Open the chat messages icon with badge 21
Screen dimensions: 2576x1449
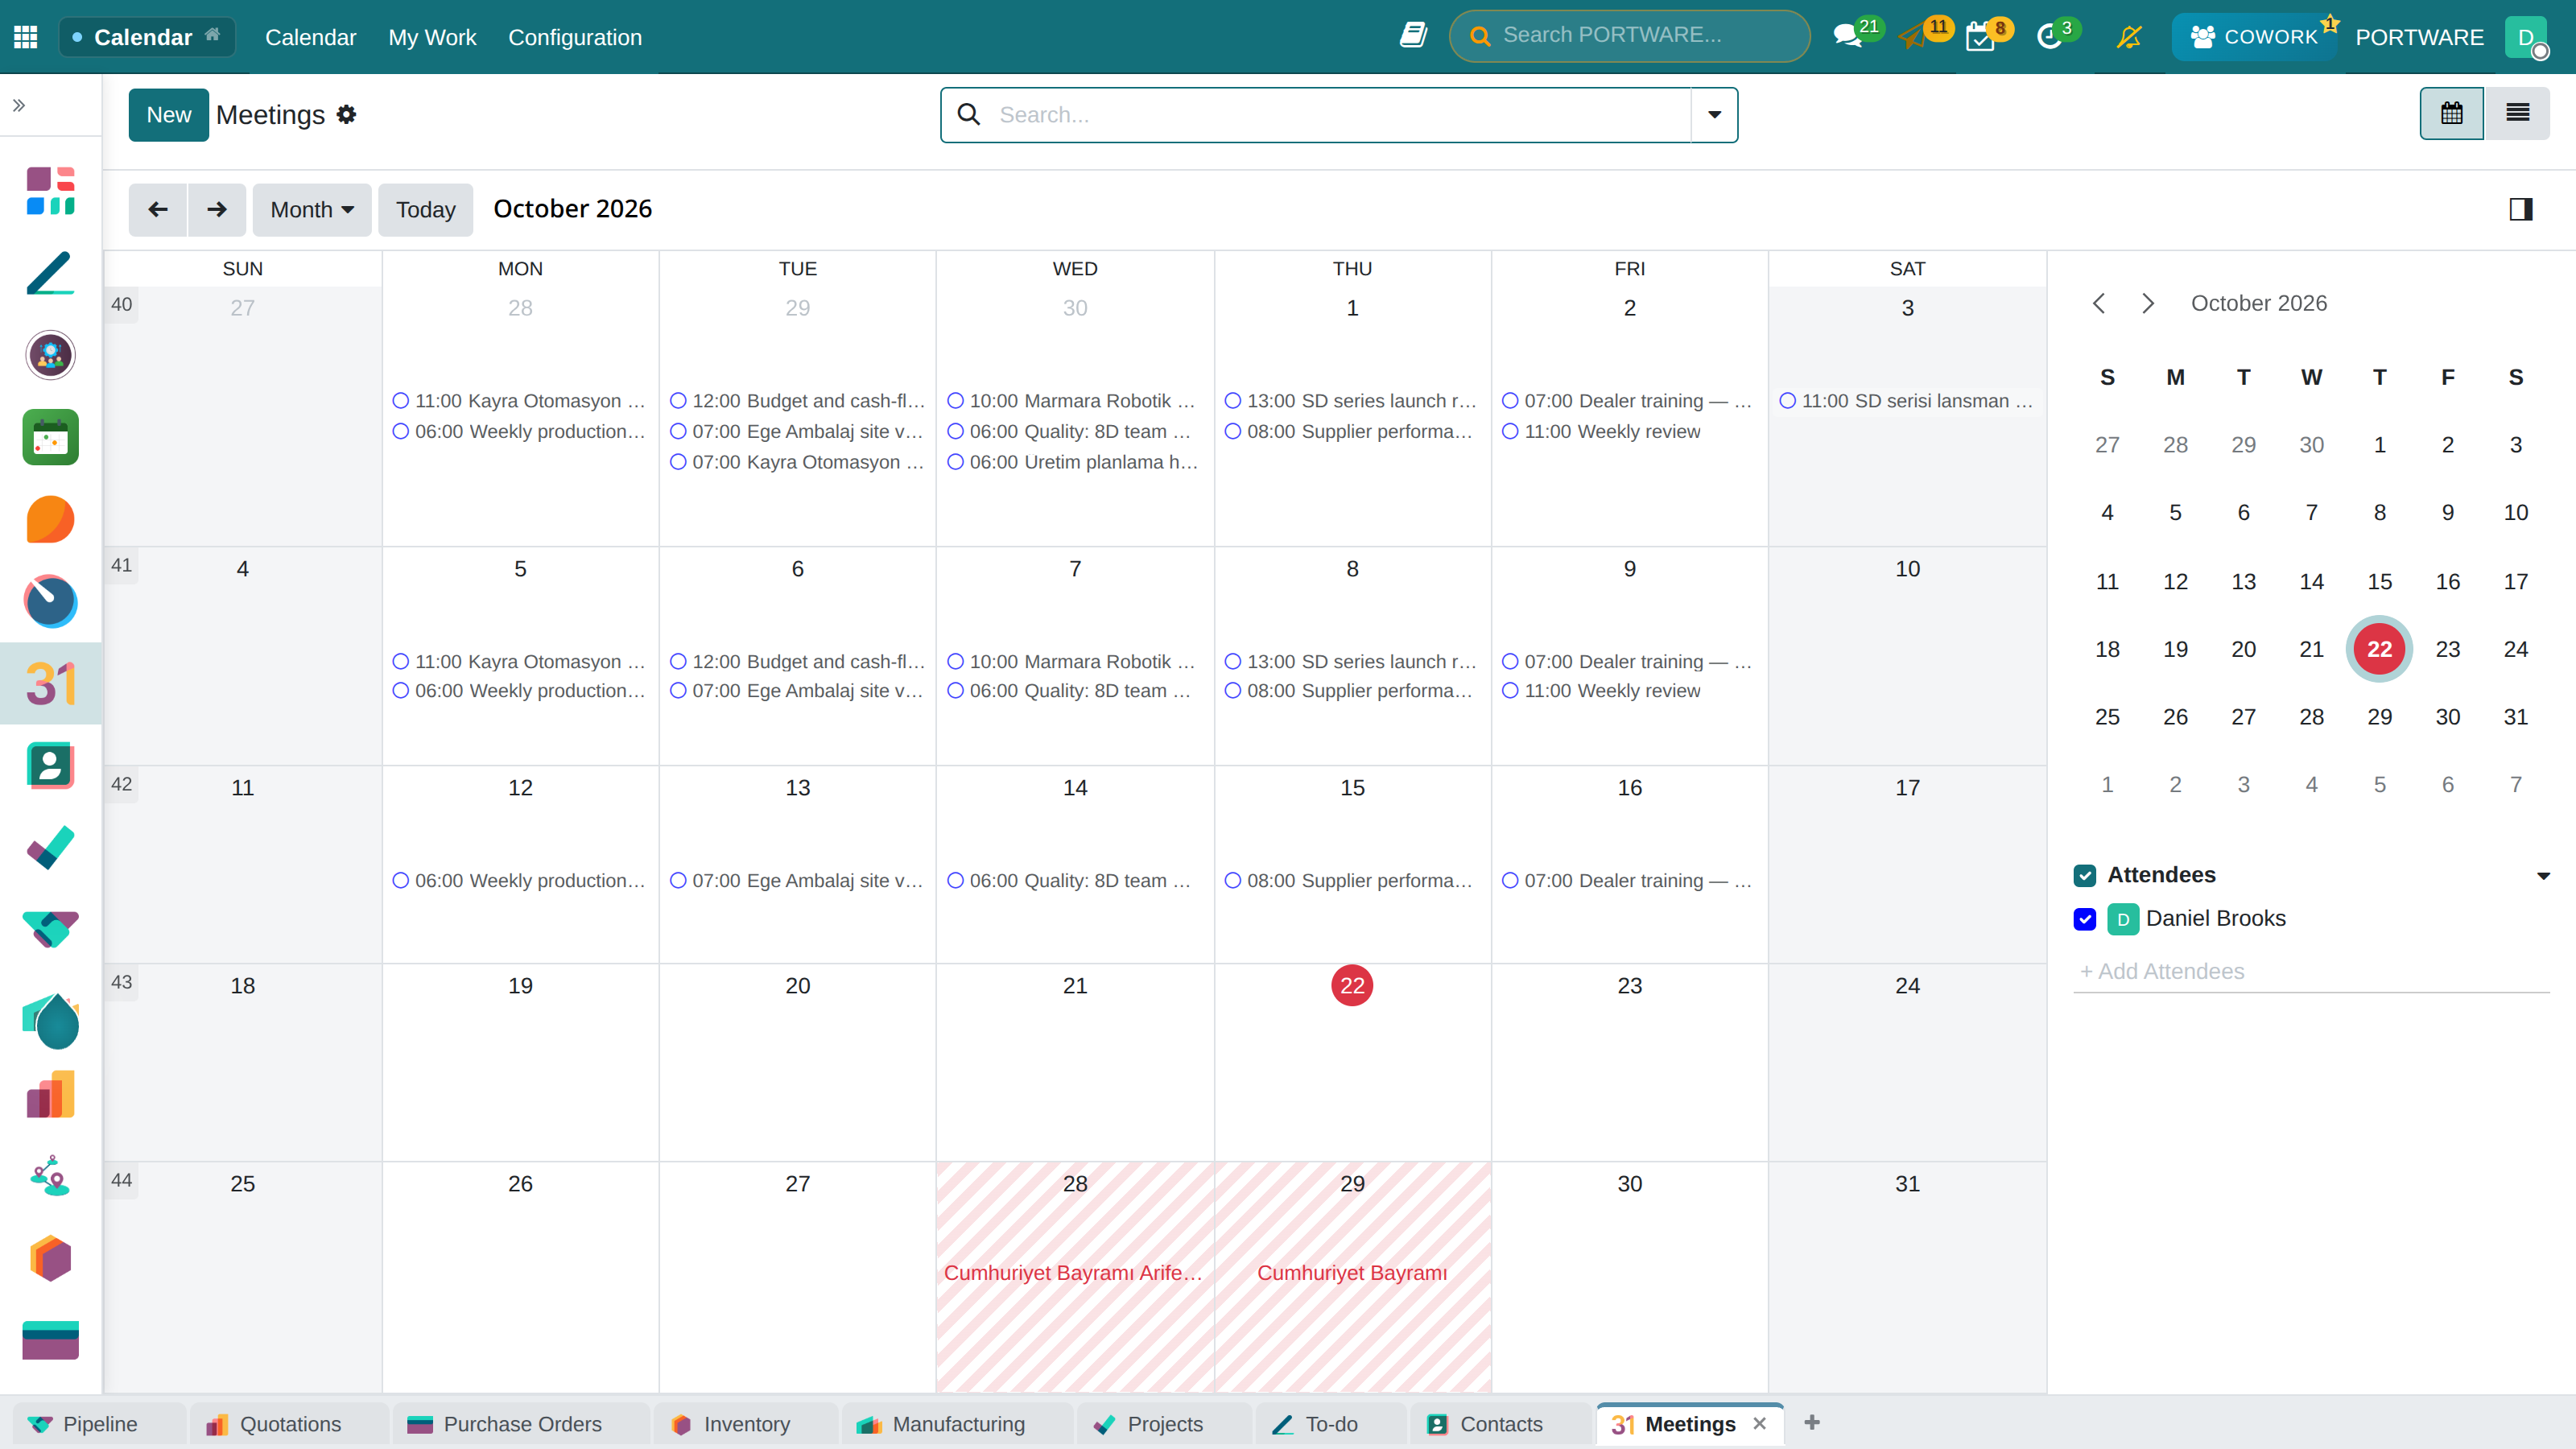(1848, 37)
